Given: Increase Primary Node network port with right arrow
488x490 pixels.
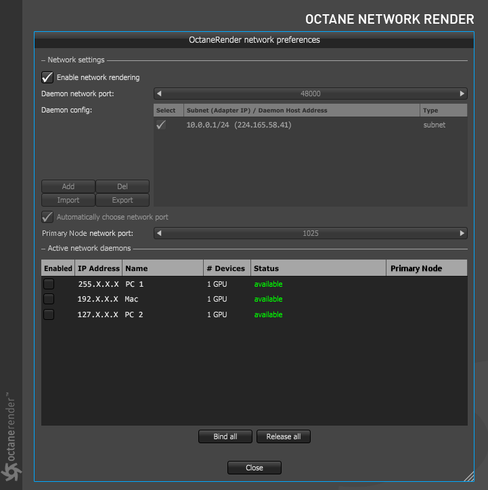Looking at the screenshot, I should (462, 233).
